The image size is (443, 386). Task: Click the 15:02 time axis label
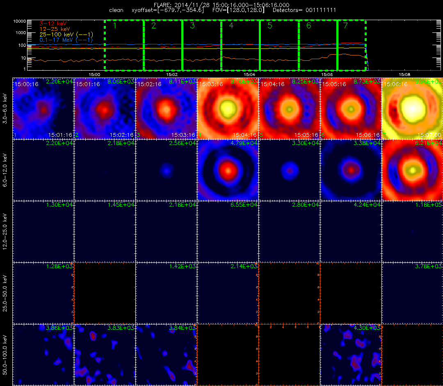pyautogui.click(x=172, y=74)
